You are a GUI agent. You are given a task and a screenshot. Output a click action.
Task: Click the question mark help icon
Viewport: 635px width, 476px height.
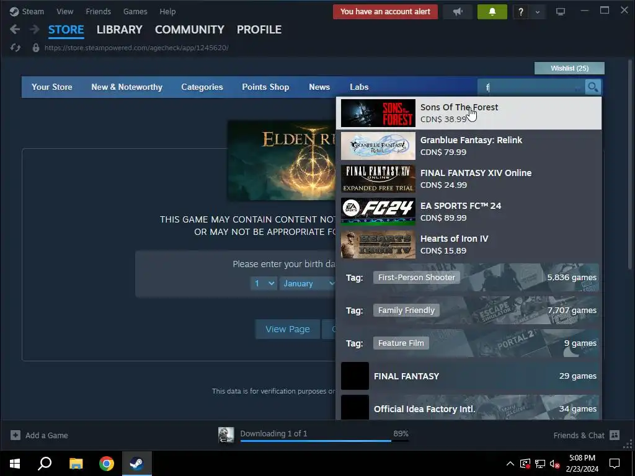[521, 12]
